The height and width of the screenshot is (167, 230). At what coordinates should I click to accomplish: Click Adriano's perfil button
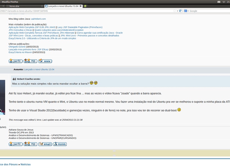click(x=16, y=144)
